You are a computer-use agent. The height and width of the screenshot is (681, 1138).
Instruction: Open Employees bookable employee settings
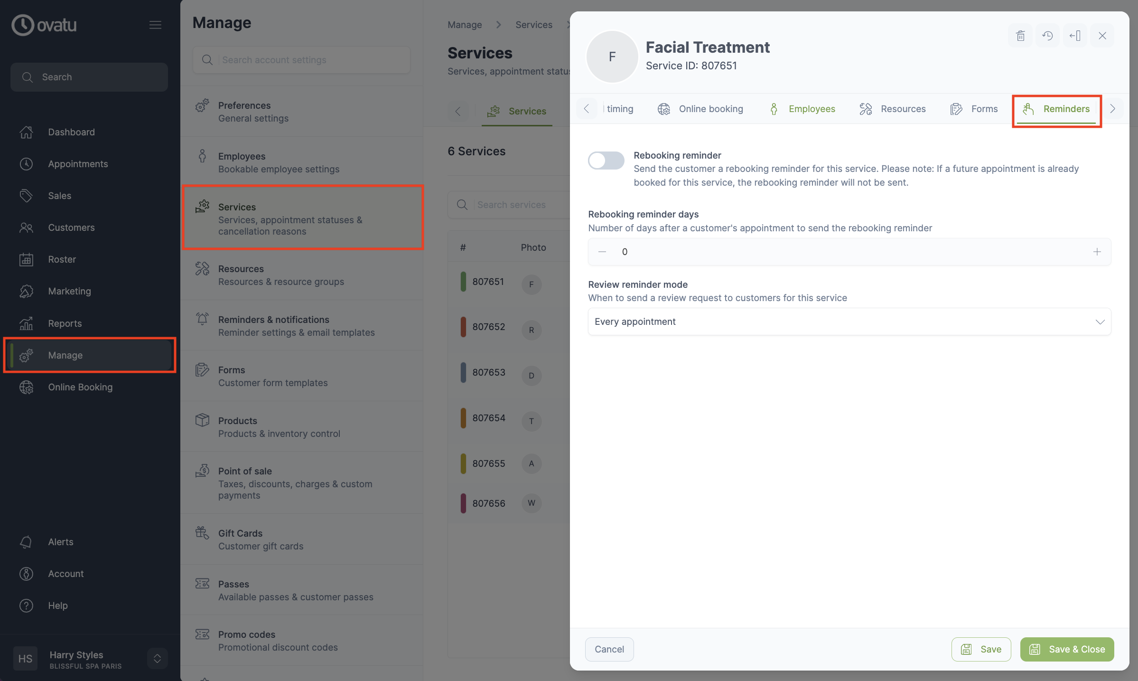[302, 162]
